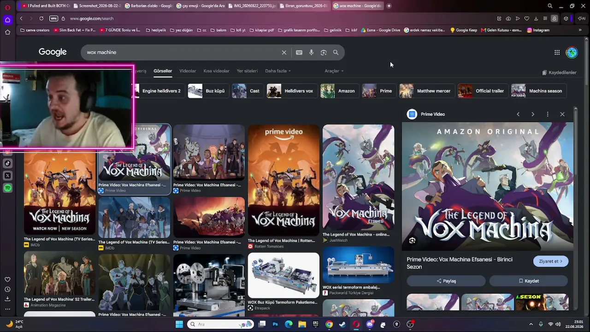590x332 pixels.
Task: Open the preview panel three-dot options
Action: (x=548, y=114)
